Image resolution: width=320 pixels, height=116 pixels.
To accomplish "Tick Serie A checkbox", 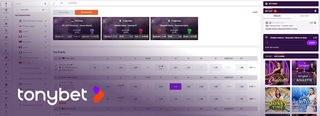I will click(17, 37).
